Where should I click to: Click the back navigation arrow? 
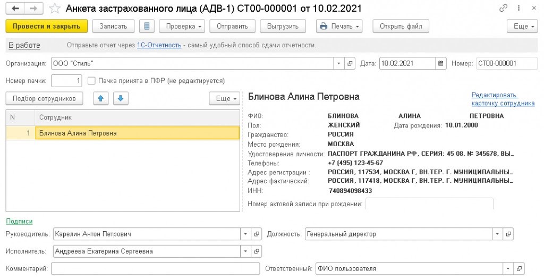click(x=15, y=9)
